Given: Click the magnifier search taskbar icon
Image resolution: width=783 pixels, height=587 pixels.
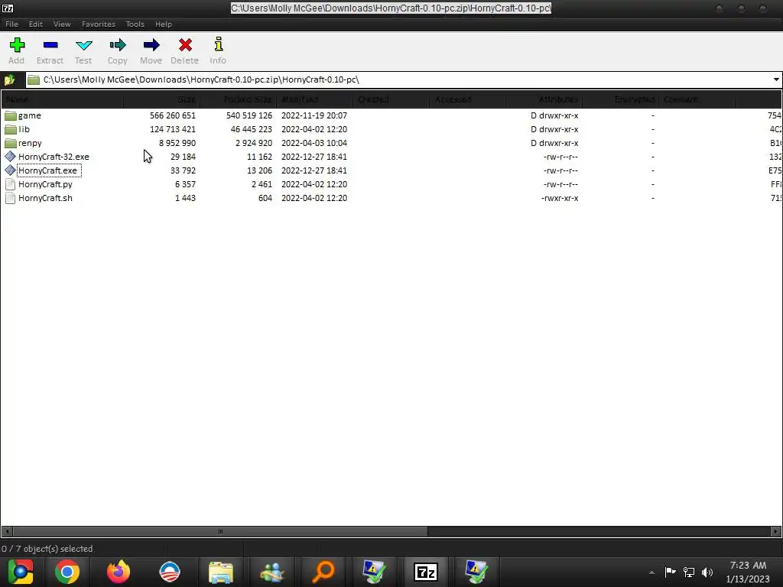Looking at the screenshot, I should pyautogui.click(x=323, y=572).
